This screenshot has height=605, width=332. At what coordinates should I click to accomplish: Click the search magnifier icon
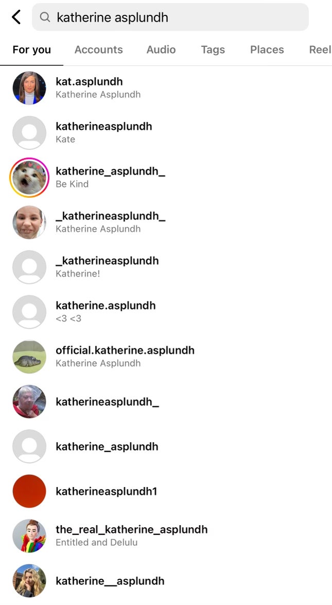(x=45, y=17)
